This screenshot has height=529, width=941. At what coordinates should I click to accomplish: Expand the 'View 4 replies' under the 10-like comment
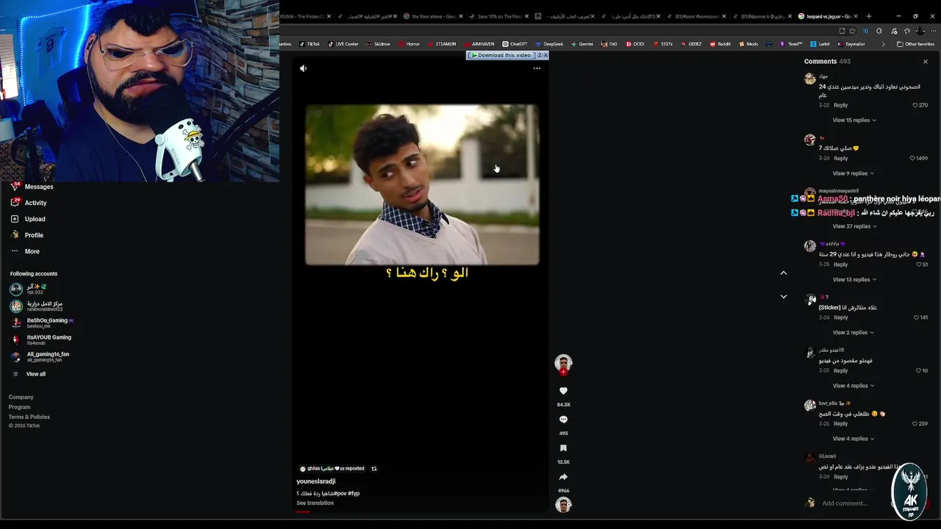click(853, 386)
